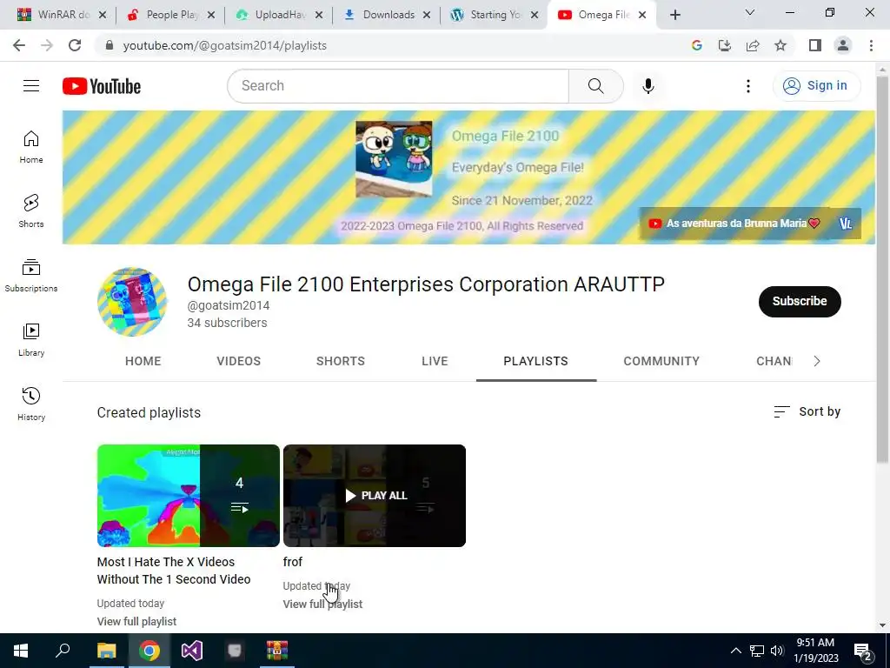Screen dimensions: 890x668
Task: Open YouTube settings three-dot menu
Action: pyautogui.click(x=747, y=86)
